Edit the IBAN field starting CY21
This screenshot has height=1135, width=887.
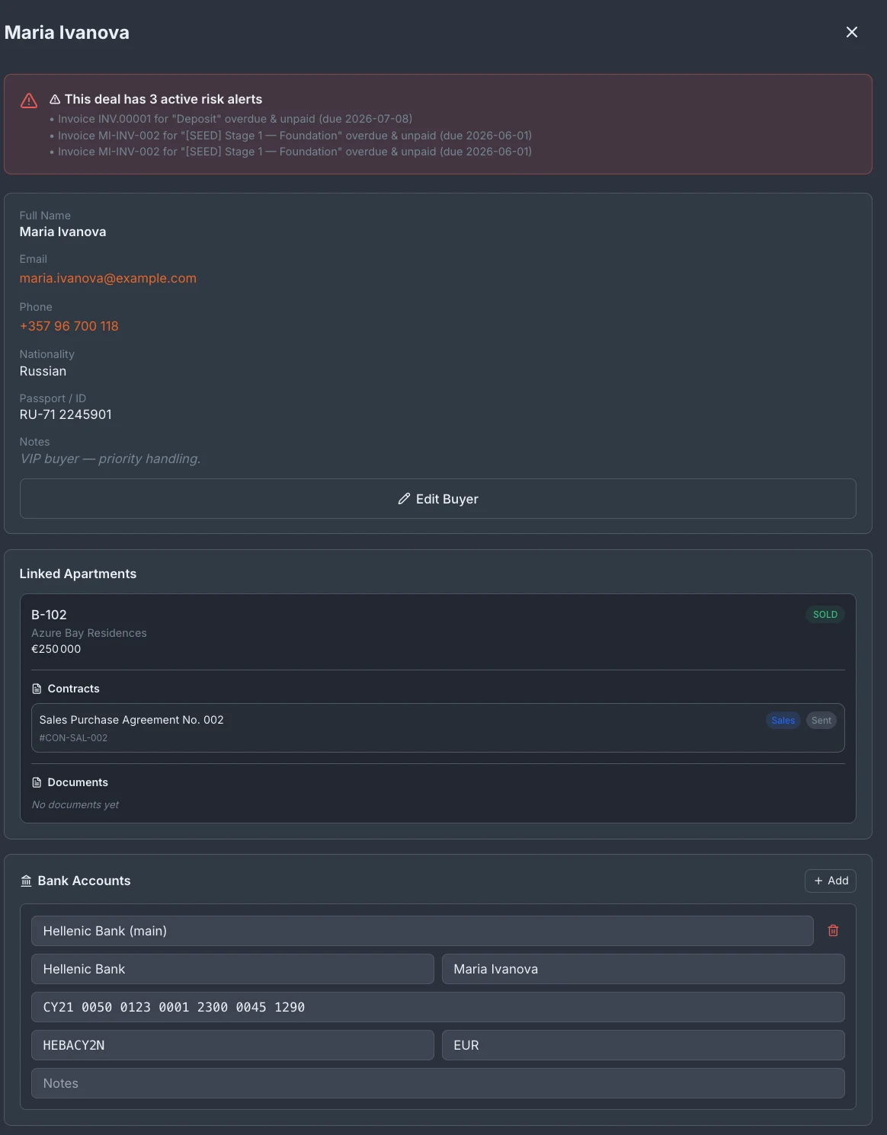(438, 1007)
